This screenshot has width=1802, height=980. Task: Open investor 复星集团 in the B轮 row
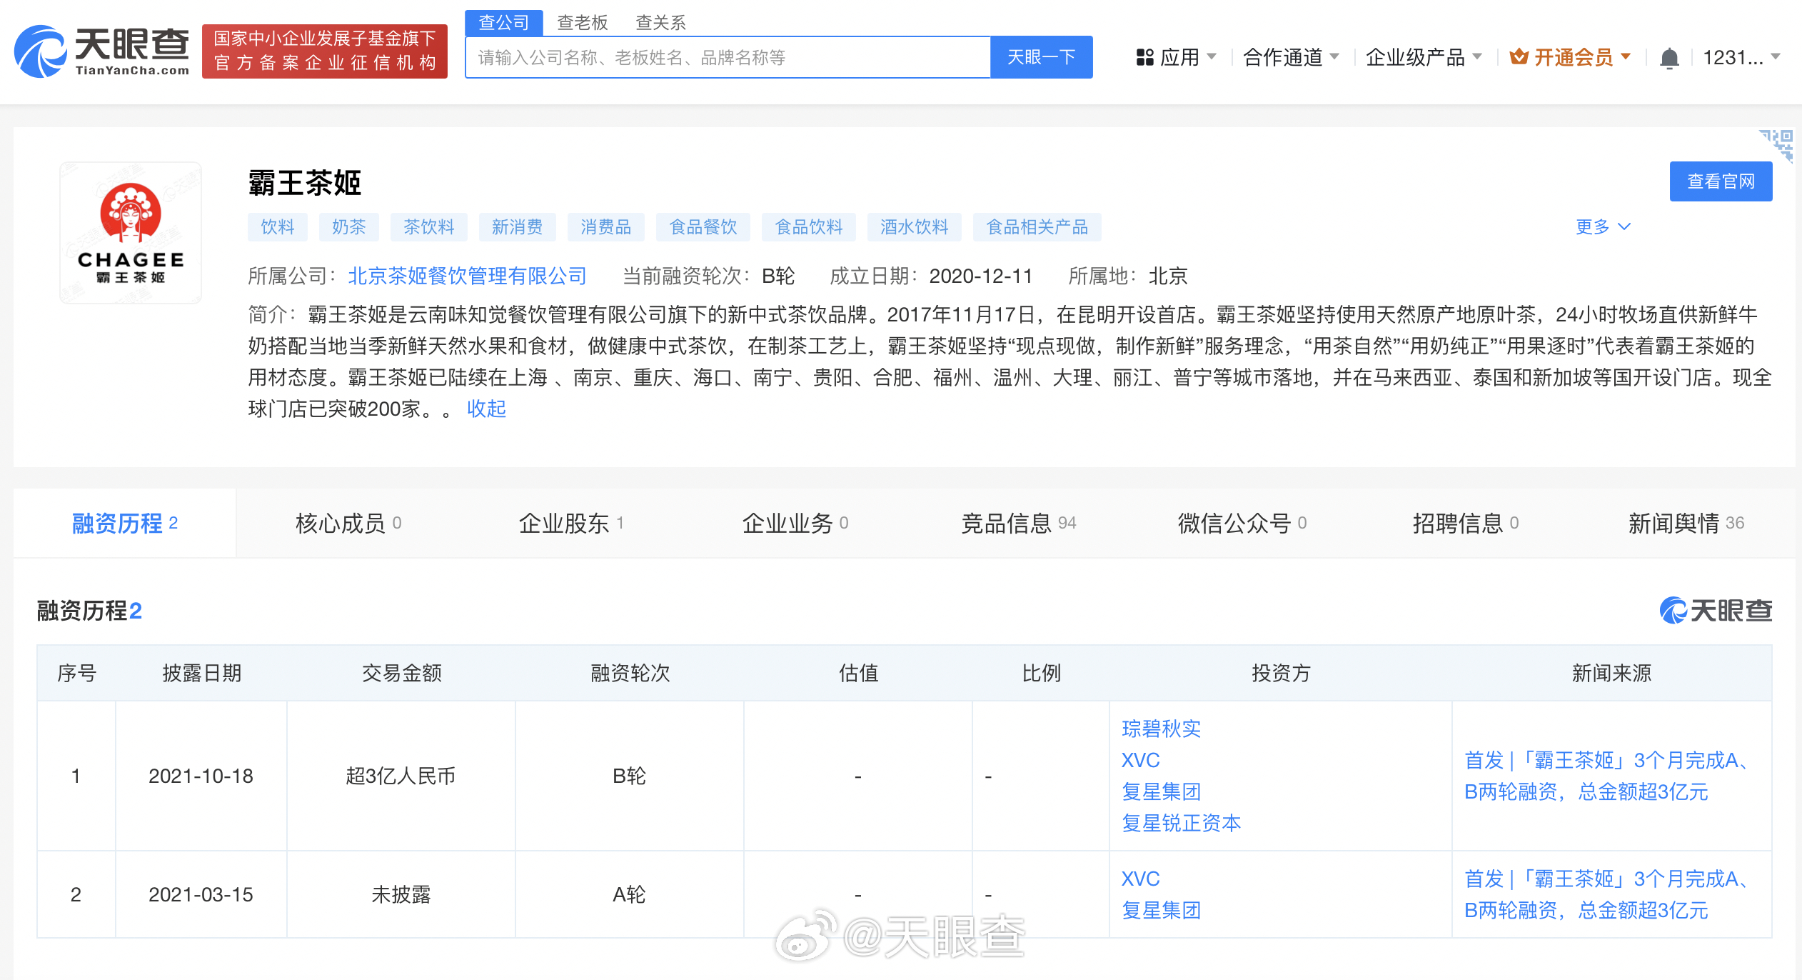pos(1162,791)
